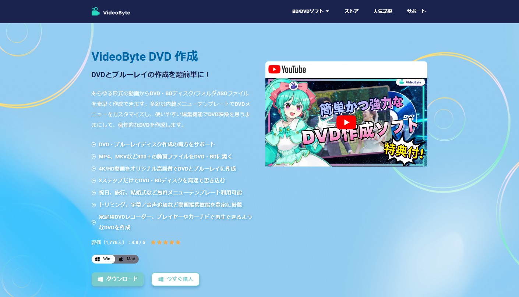Click bullet icon beside 家庭用DVDレコーダー line
Screen dimensions: 519x297
click(x=93, y=222)
